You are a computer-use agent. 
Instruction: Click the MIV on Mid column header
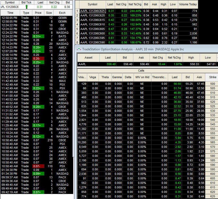(142, 77)
